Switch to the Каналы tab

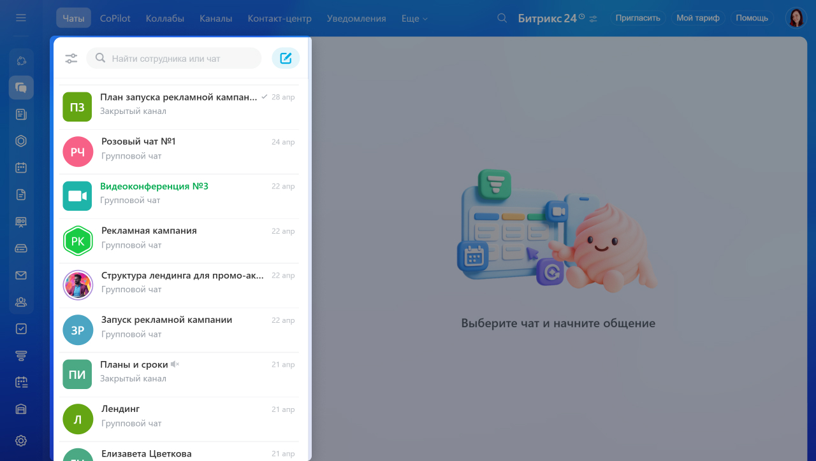pos(215,18)
